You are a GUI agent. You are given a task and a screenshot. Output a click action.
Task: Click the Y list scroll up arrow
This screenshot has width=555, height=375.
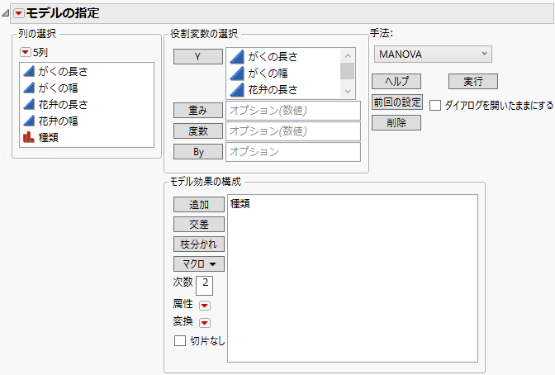click(347, 55)
